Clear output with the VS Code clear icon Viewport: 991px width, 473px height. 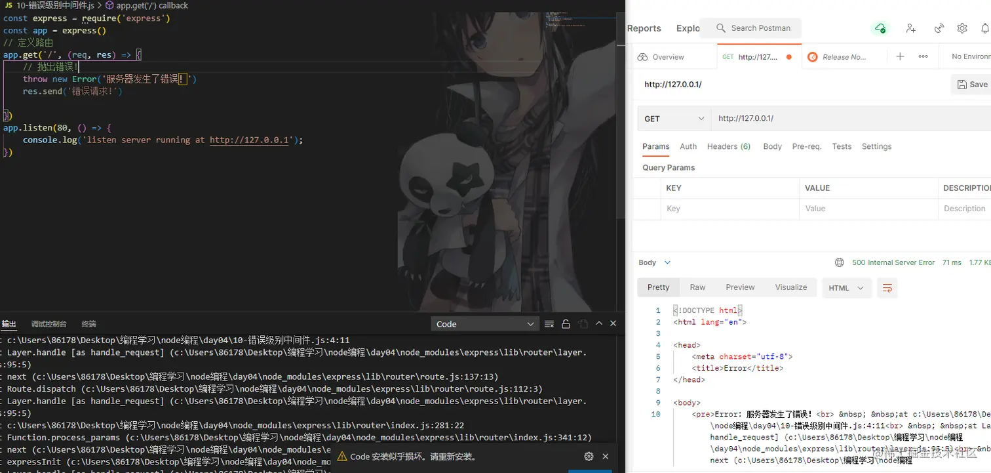point(549,324)
